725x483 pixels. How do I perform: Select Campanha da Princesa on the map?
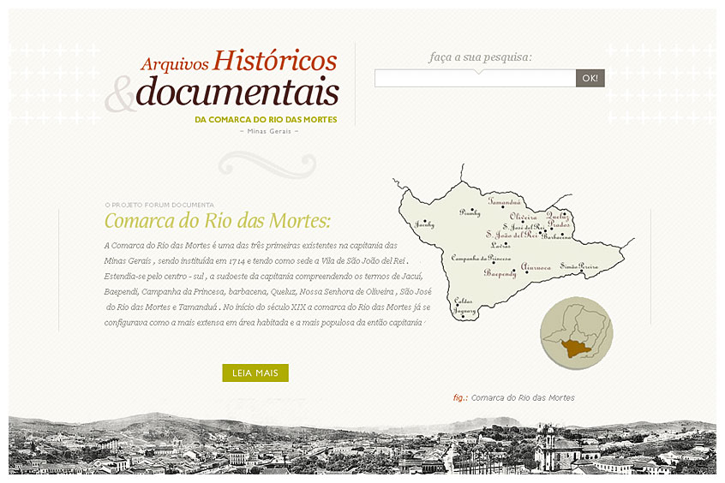481,258
